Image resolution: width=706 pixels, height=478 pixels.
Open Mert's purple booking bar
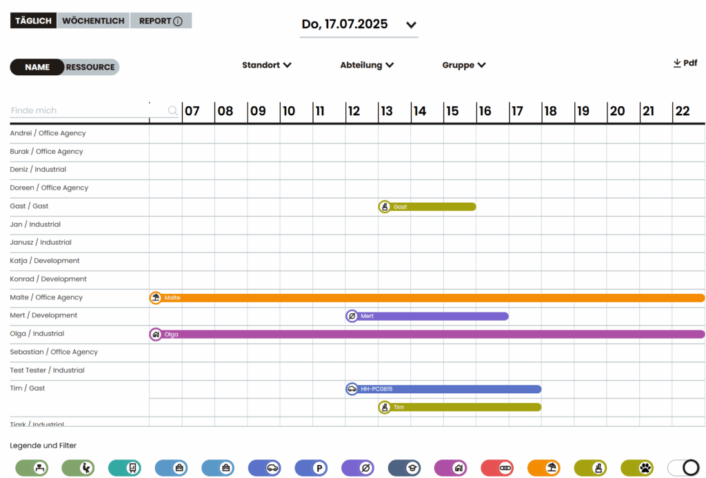click(x=427, y=317)
